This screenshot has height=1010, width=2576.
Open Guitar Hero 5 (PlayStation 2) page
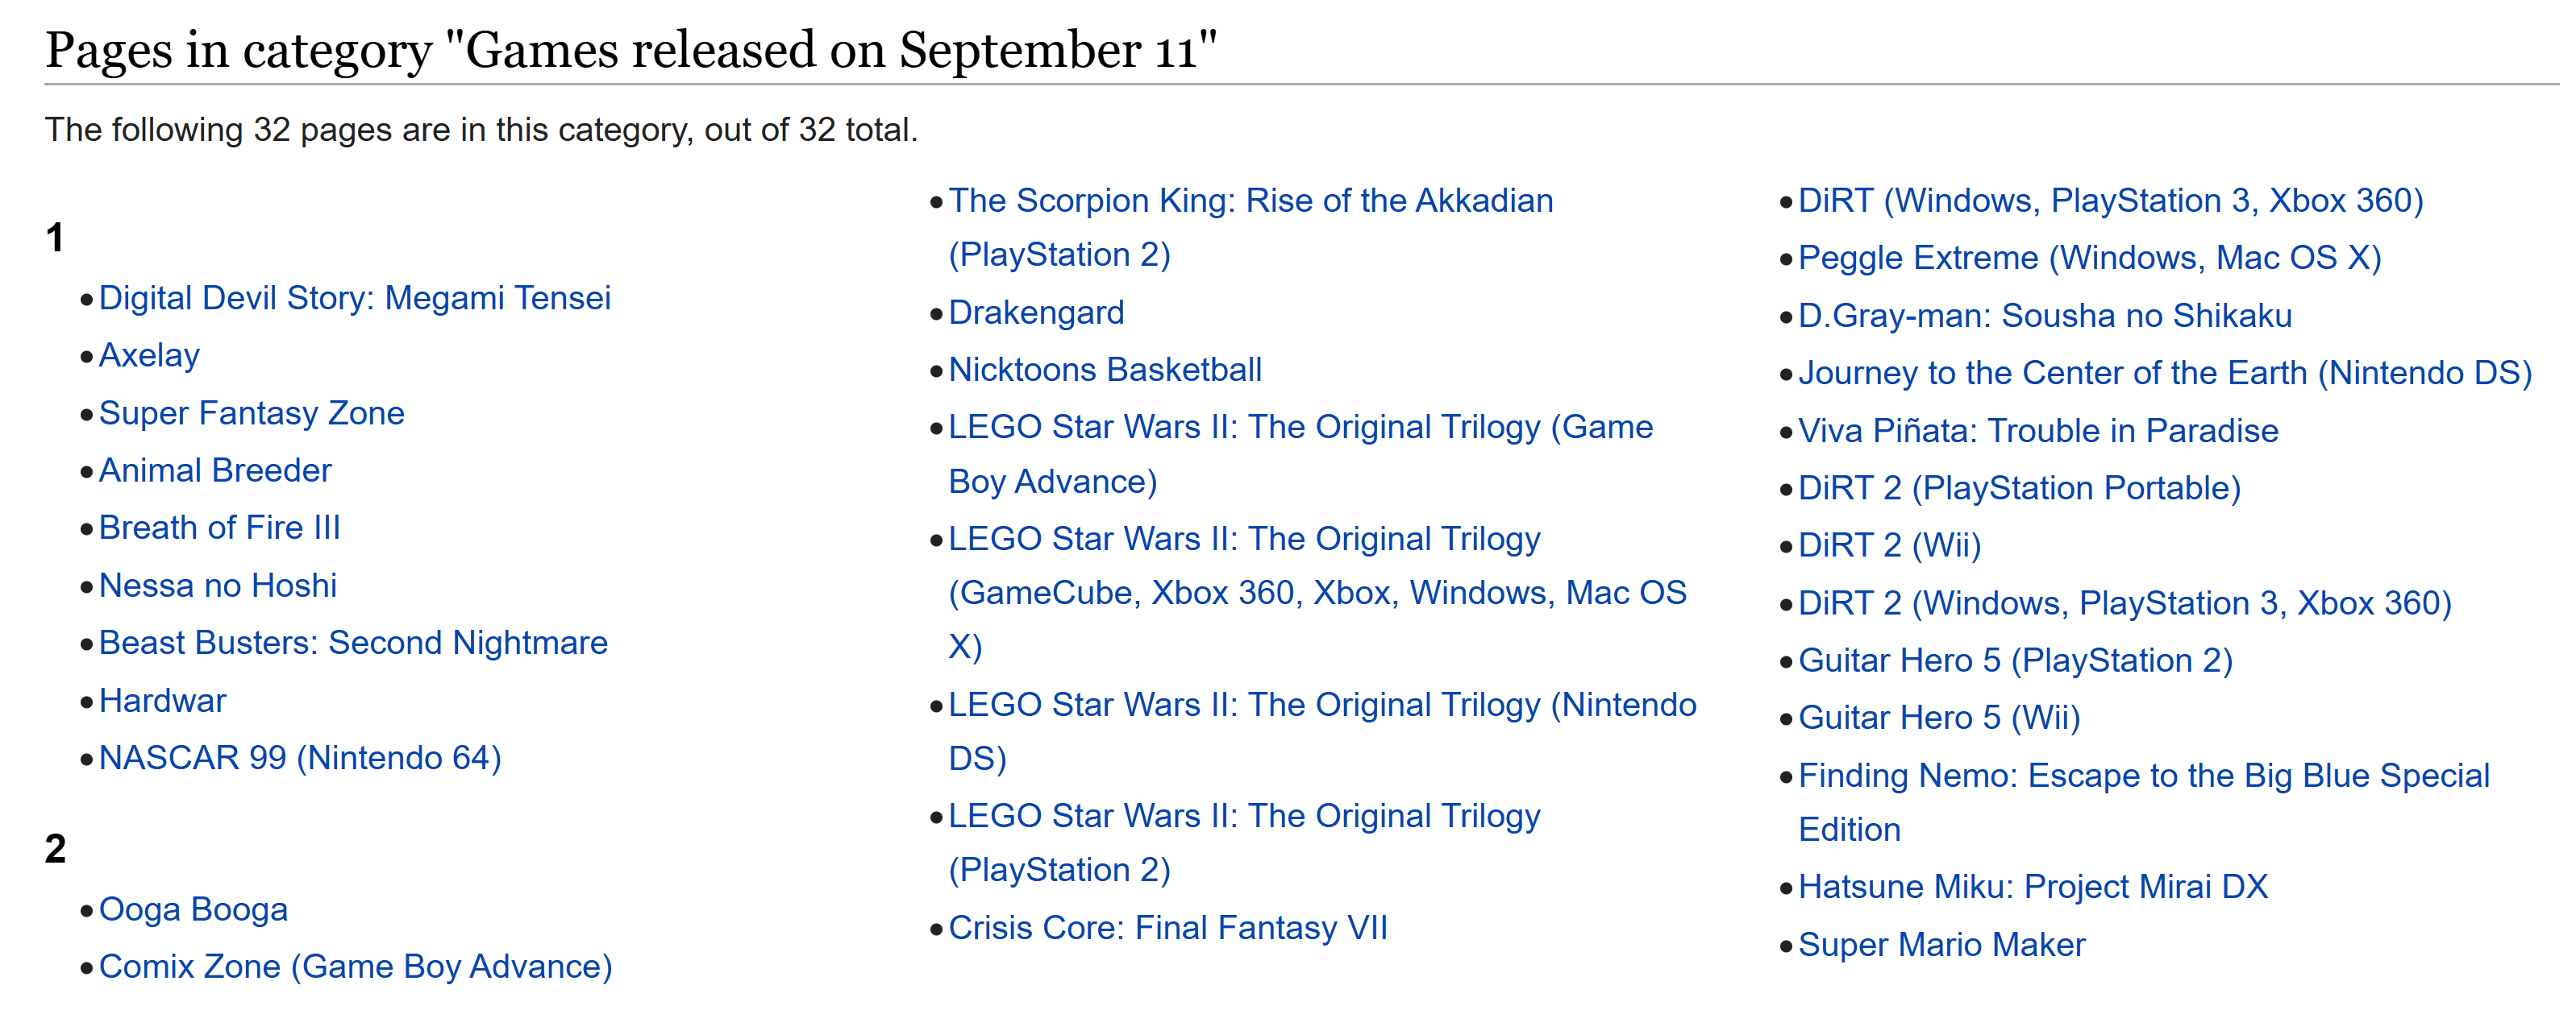[x=2015, y=660]
